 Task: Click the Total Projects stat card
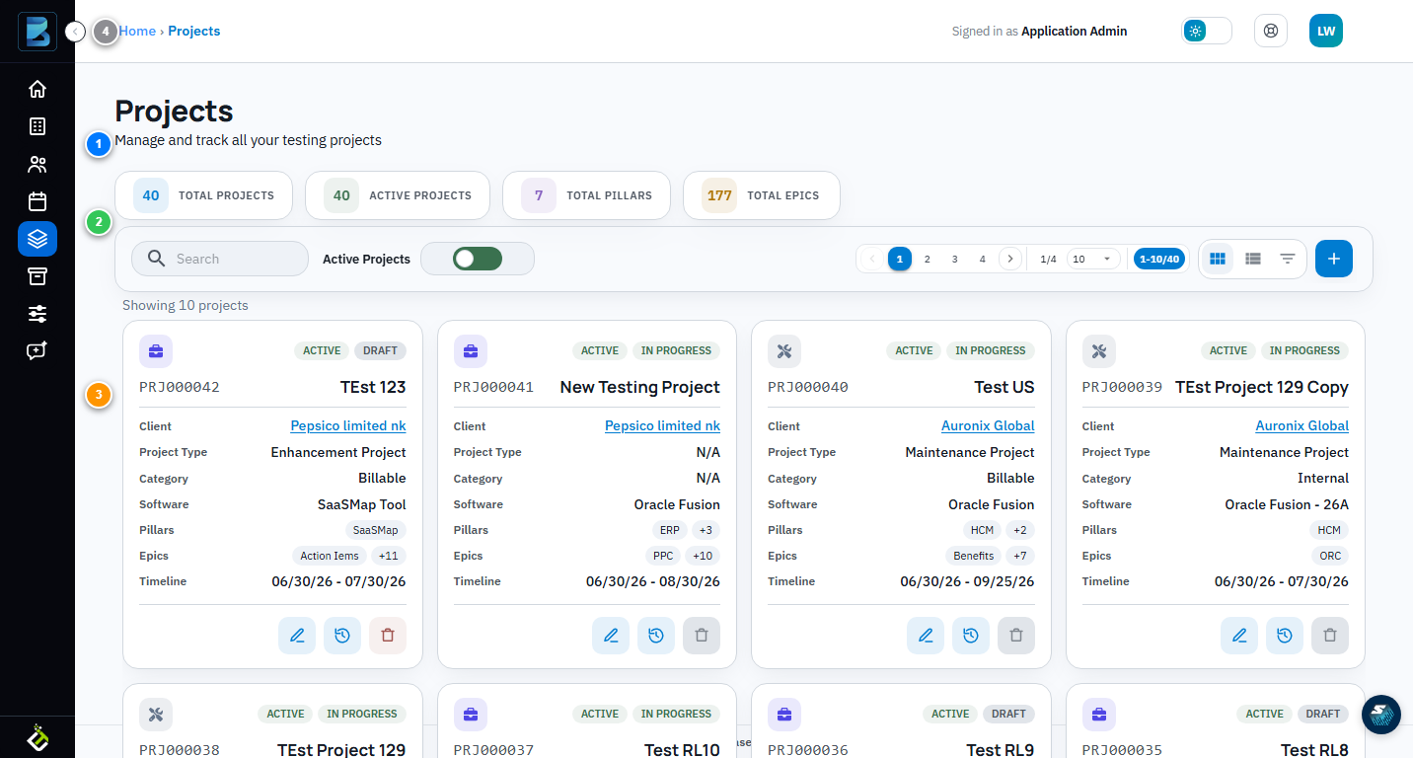tap(204, 195)
